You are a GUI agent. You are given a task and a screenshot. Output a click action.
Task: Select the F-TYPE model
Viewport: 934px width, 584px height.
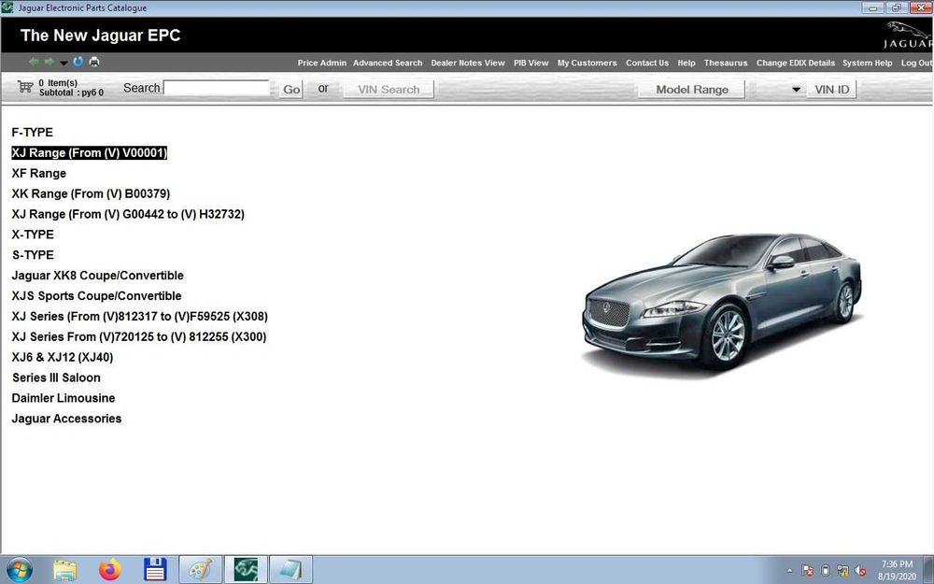(x=32, y=133)
